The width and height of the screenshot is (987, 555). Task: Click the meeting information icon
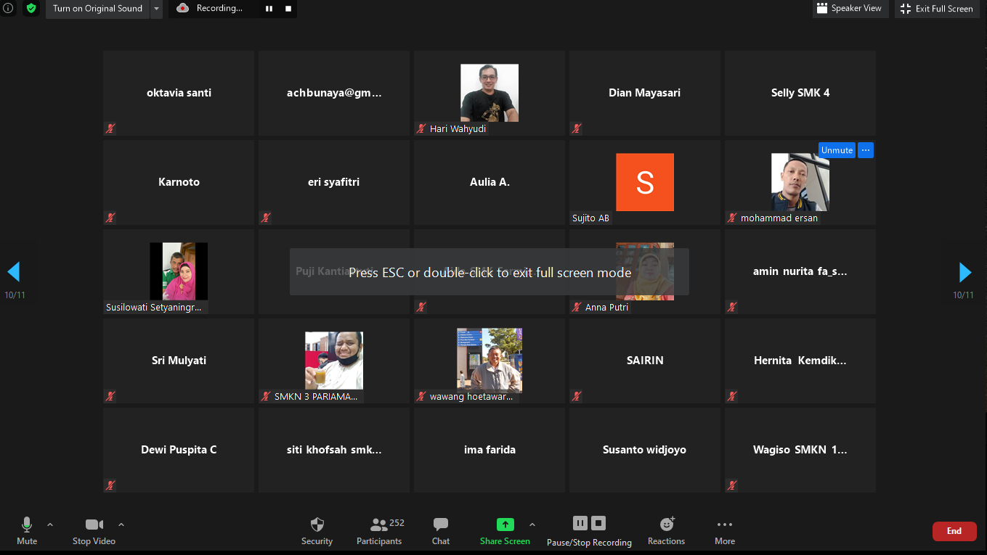(x=9, y=9)
